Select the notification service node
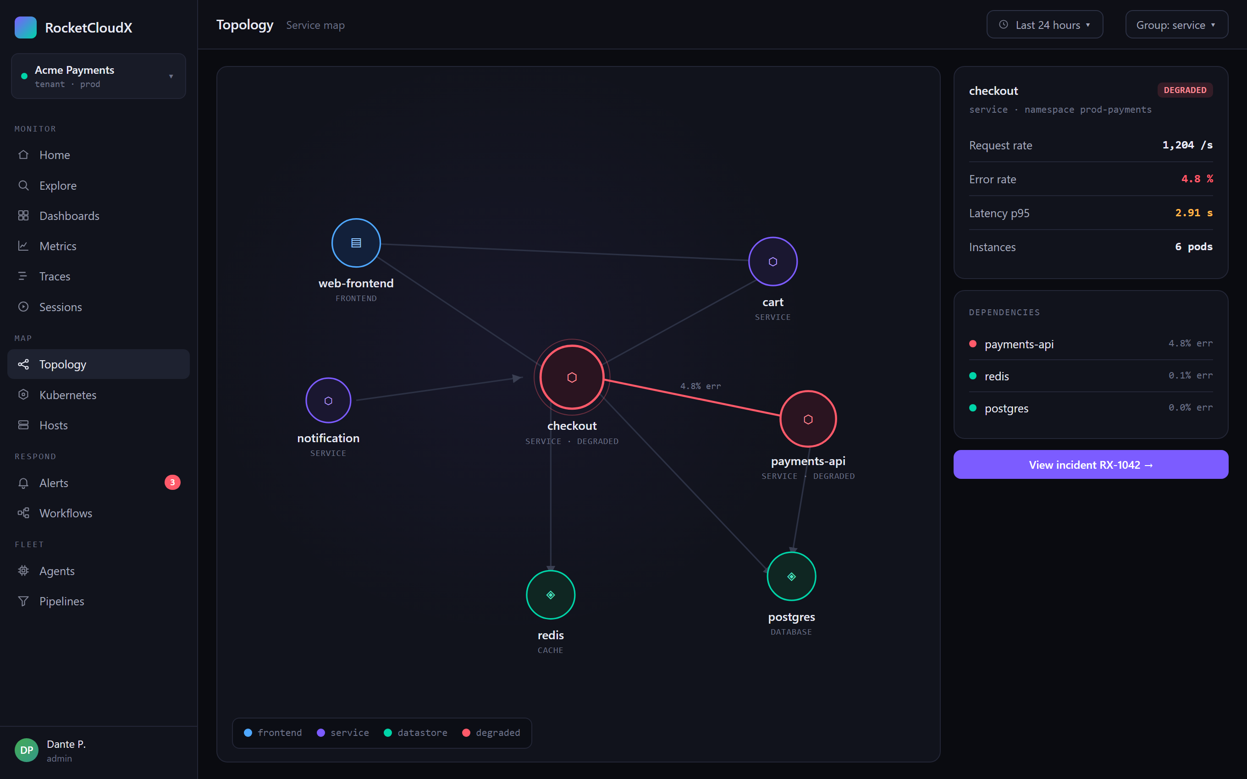Image resolution: width=1247 pixels, height=779 pixels. [328, 400]
